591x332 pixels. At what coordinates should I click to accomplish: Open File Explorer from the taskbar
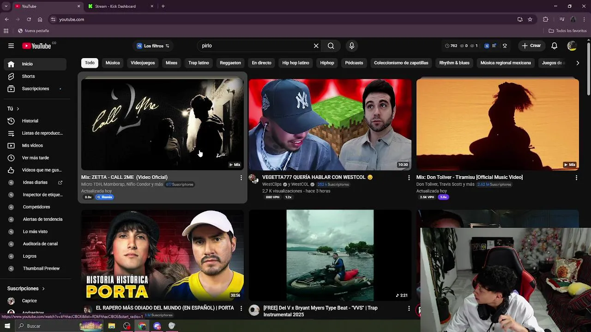[112, 326]
